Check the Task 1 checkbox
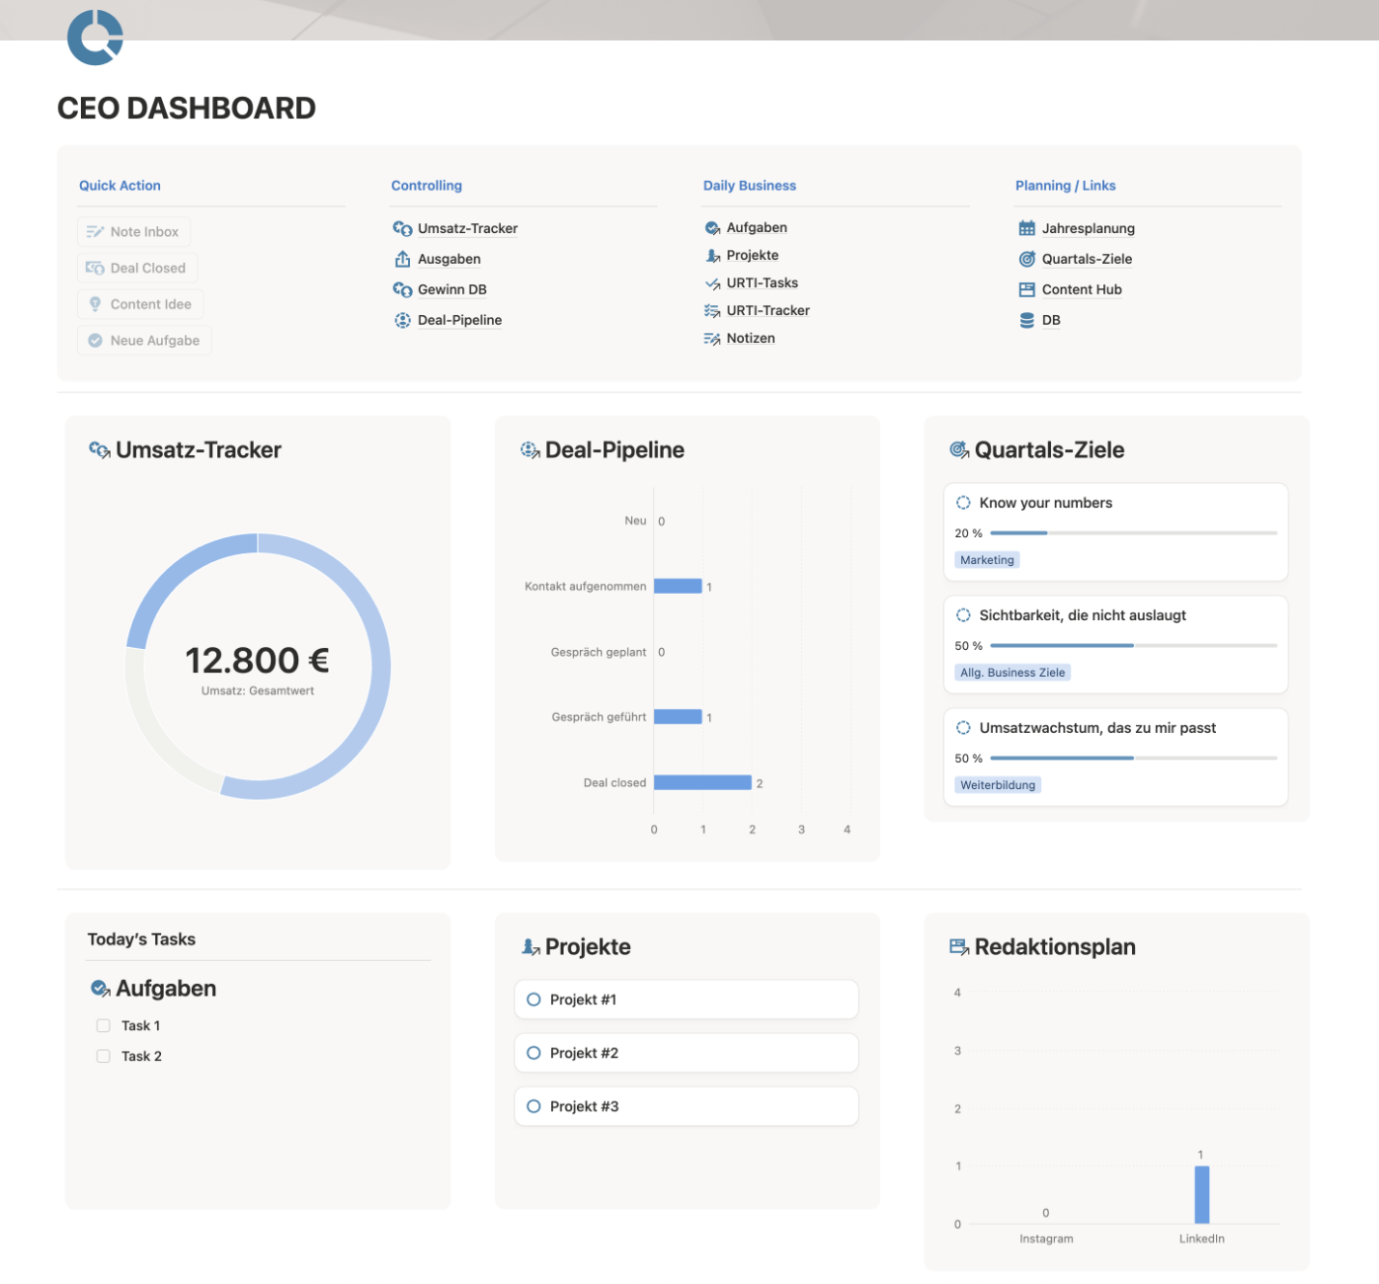The width and height of the screenshot is (1379, 1284). point(104,1026)
